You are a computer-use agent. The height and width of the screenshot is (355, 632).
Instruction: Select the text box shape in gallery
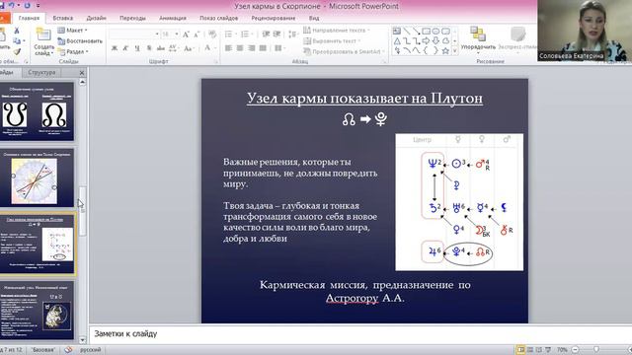click(x=397, y=31)
